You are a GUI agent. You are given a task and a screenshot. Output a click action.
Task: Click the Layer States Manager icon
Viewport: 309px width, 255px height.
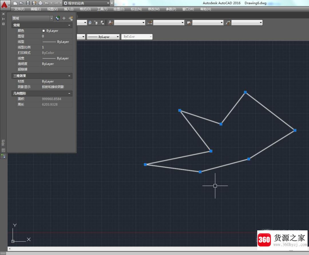click(x=102, y=23)
